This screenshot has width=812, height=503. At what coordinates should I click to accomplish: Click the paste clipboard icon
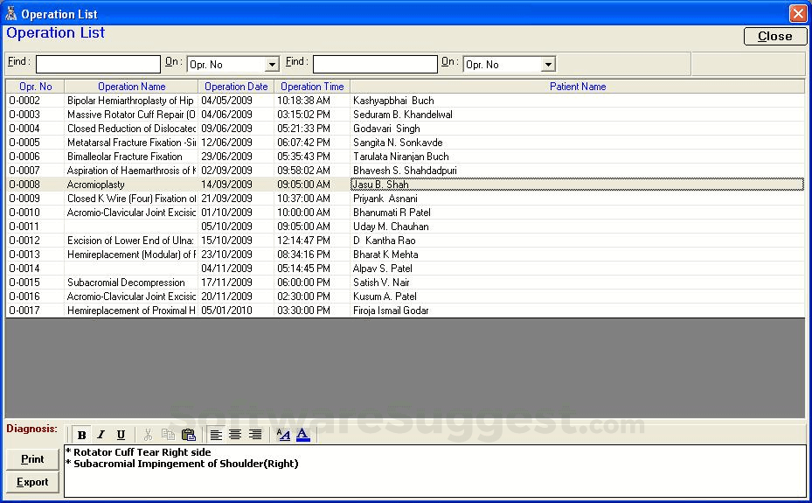click(x=188, y=435)
